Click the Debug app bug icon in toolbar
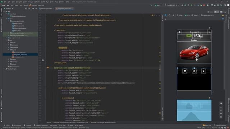 click(192, 5)
